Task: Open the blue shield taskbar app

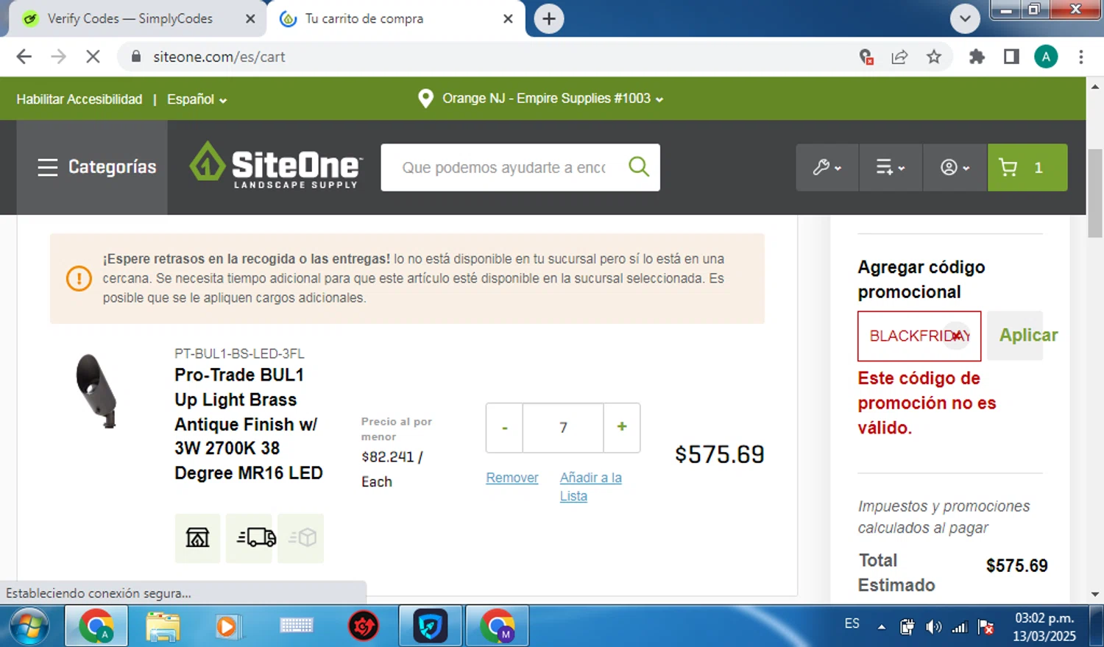Action: pyautogui.click(x=431, y=626)
